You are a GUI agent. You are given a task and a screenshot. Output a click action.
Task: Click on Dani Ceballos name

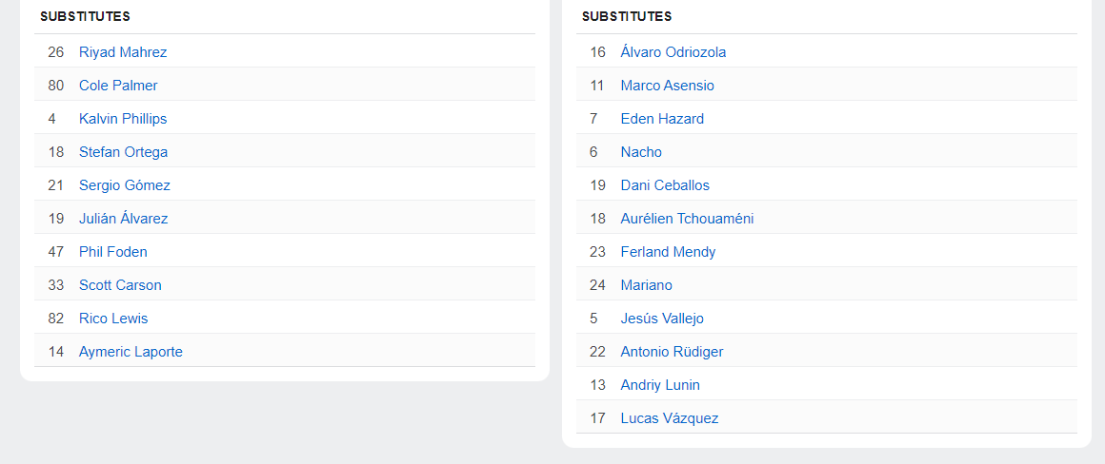(x=665, y=185)
